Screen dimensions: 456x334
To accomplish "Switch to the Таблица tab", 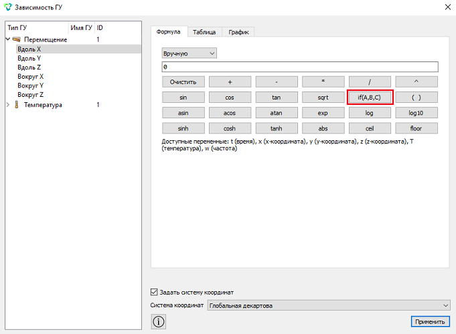I will click(204, 32).
